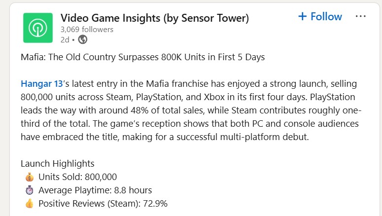Follow Video Game Insights
382x216 pixels.
click(x=320, y=17)
